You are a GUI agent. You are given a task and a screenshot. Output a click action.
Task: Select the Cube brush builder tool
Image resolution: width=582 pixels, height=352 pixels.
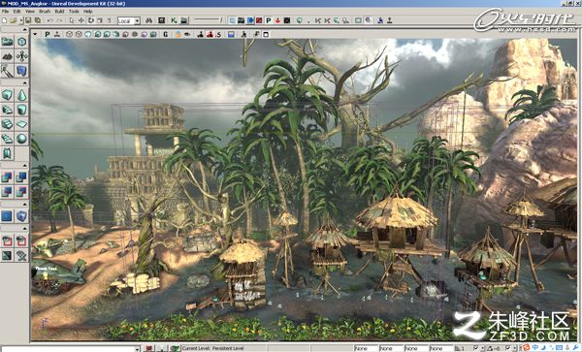7,95
